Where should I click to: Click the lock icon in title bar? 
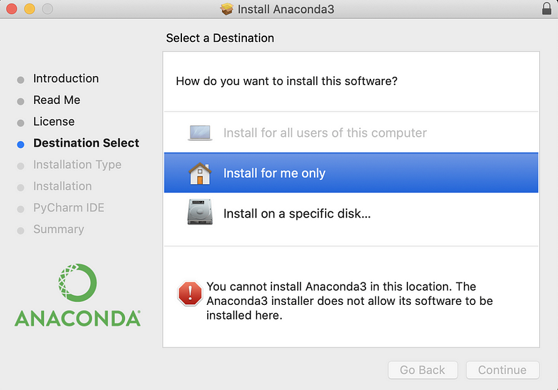[x=547, y=9]
